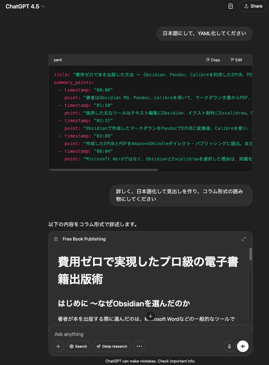
Task: Click the document icon beside Free Book Publishing
Action: tap(56, 239)
